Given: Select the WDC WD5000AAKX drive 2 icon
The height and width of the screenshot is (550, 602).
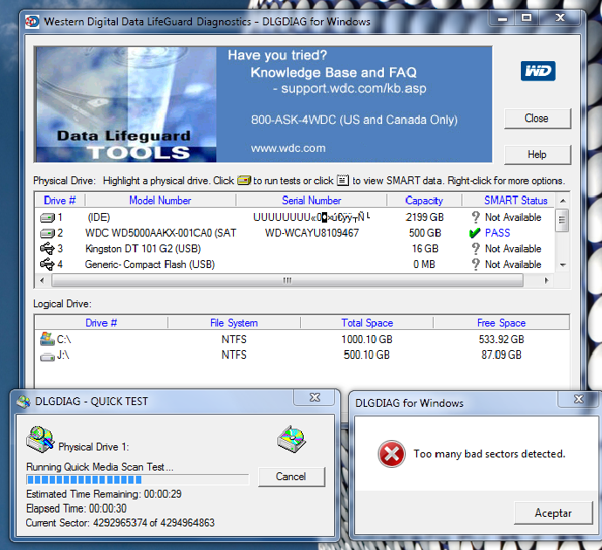Looking at the screenshot, I should coord(48,233).
